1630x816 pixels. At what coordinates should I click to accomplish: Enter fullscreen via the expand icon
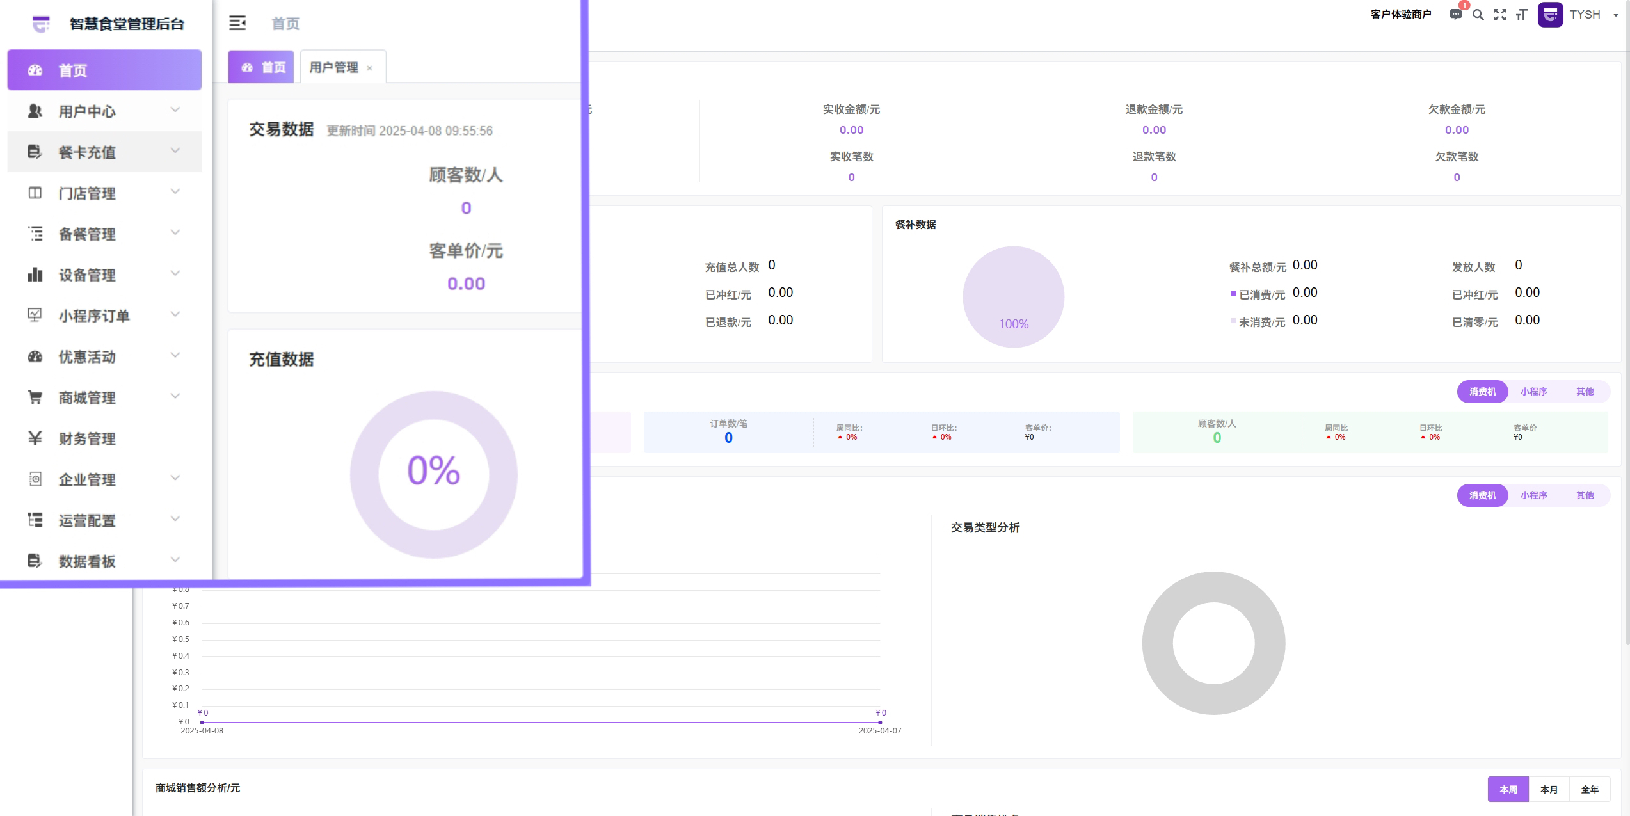point(1499,15)
